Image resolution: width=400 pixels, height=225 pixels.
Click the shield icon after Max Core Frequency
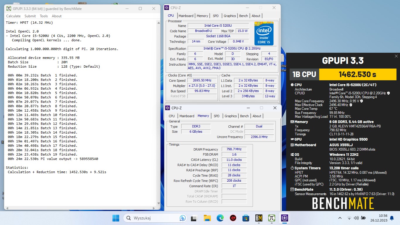(x=361, y=101)
